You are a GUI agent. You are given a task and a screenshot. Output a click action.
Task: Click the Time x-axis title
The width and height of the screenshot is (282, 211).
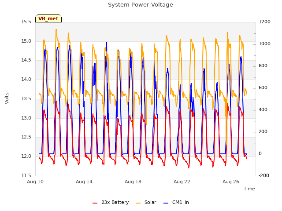coord(249,189)
